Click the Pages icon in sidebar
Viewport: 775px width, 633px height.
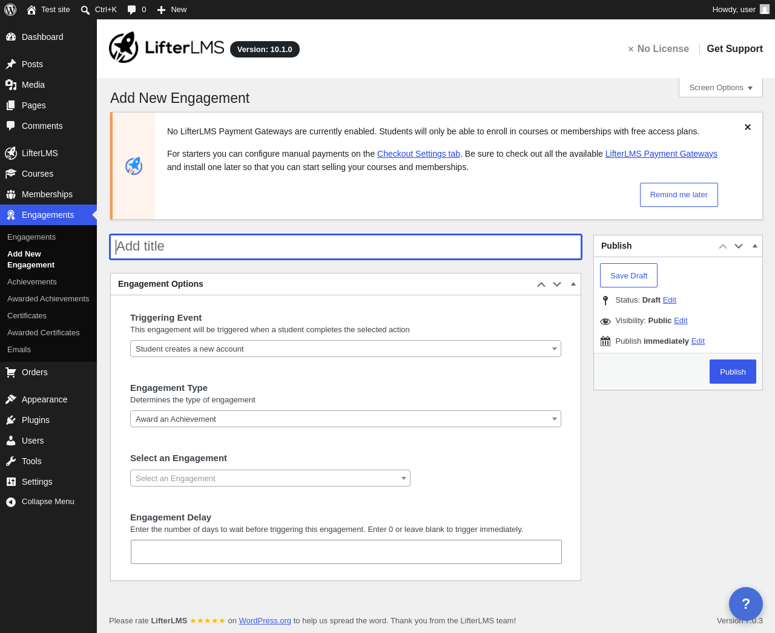pos(11,105)
